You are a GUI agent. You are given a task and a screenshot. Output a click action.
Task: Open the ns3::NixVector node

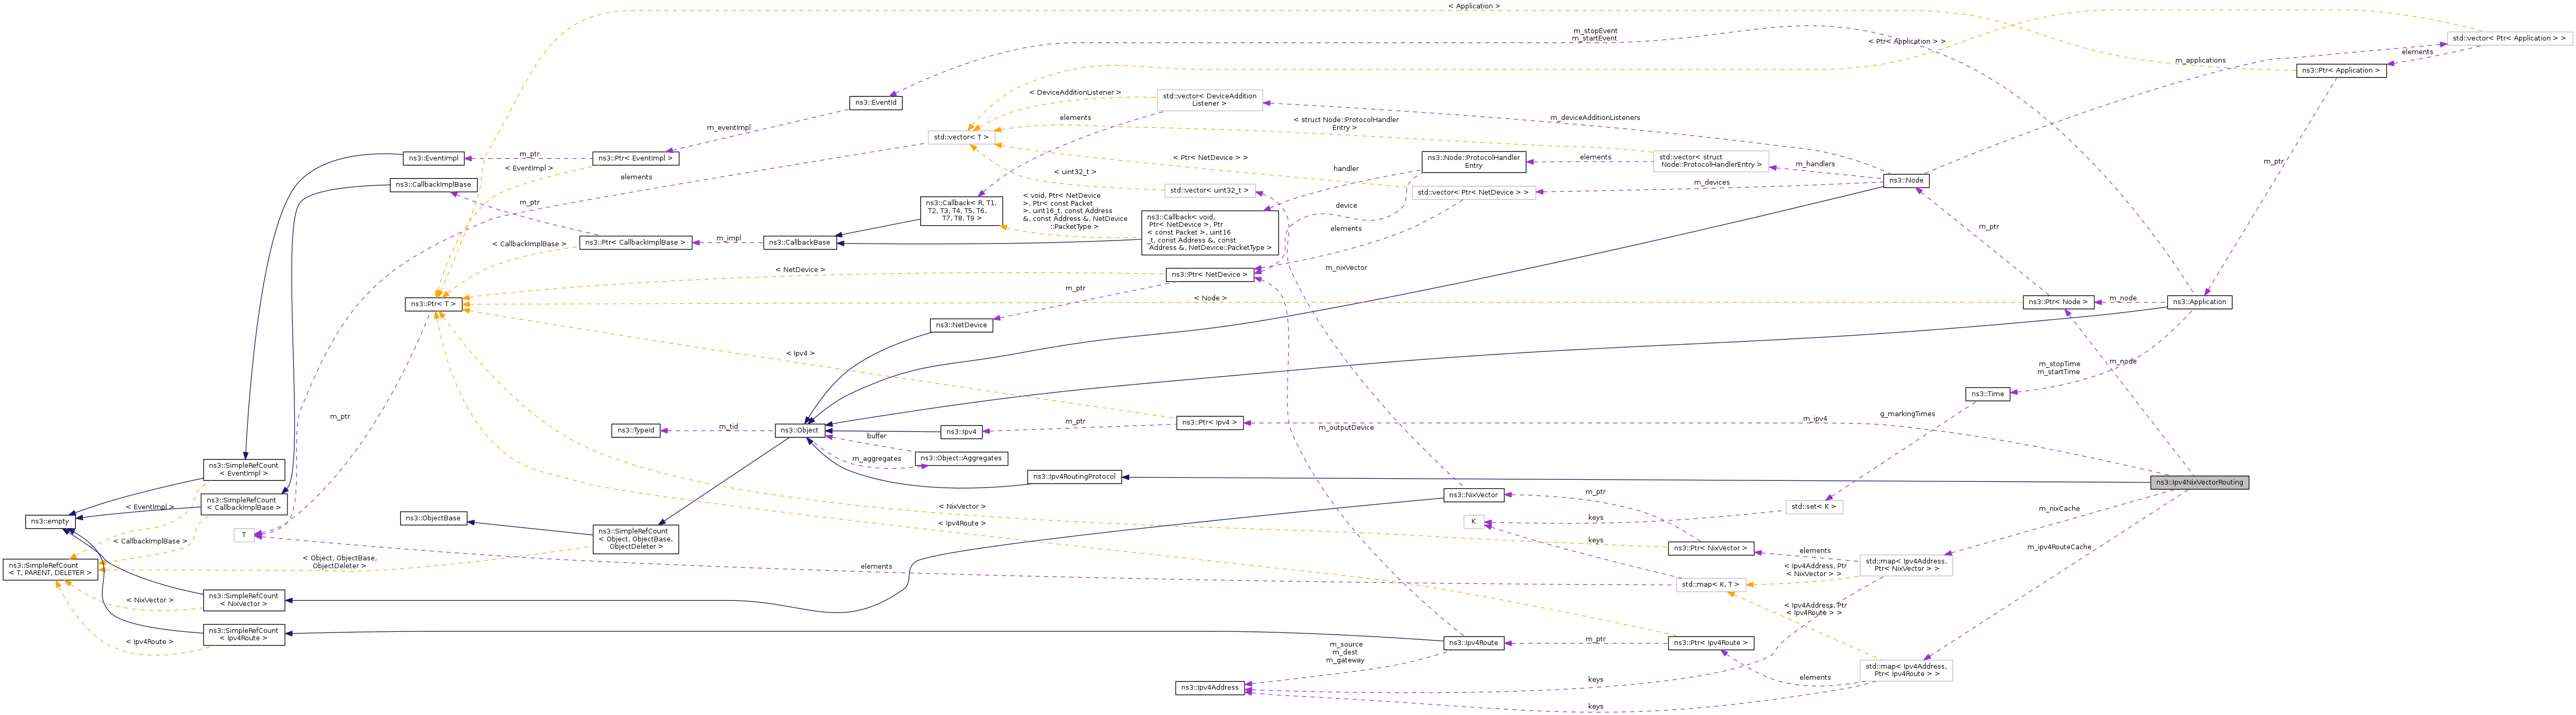click(1474, 495)
